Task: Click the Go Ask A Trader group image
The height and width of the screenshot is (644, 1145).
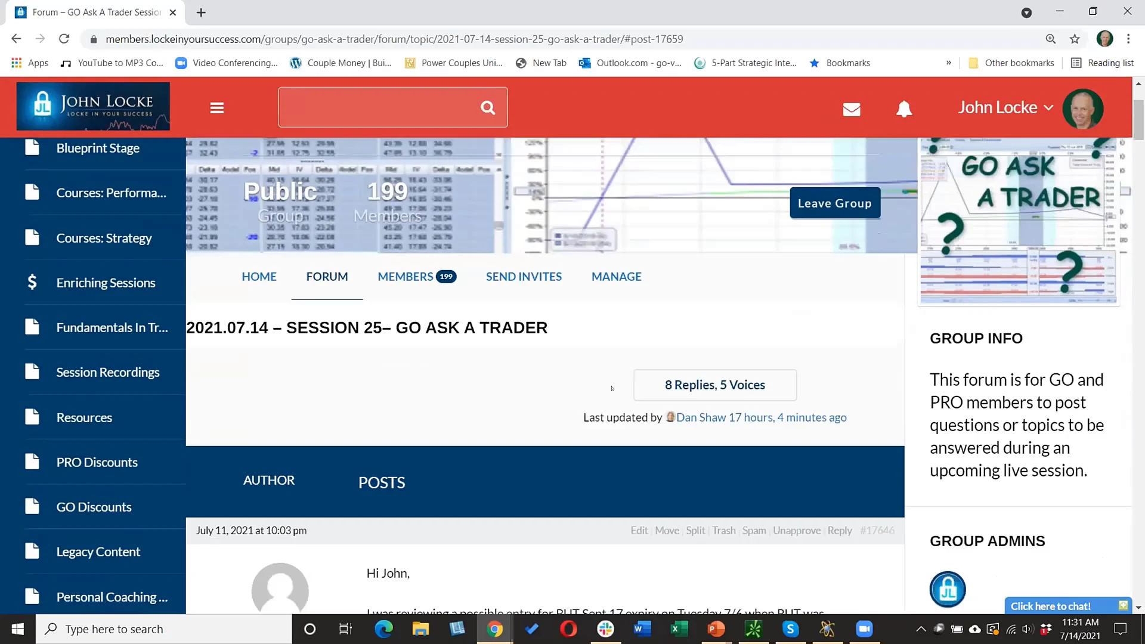Action: tap(1019, 221)
